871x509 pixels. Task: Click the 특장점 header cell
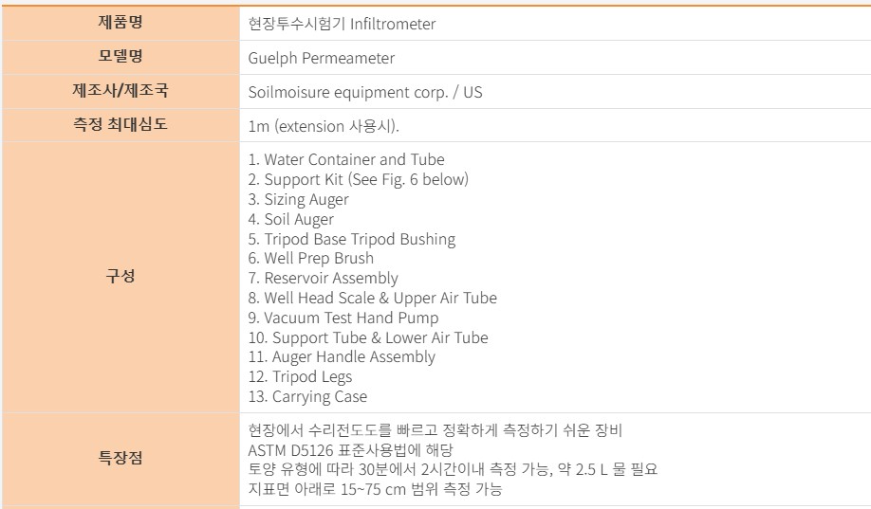coord(120,459)
